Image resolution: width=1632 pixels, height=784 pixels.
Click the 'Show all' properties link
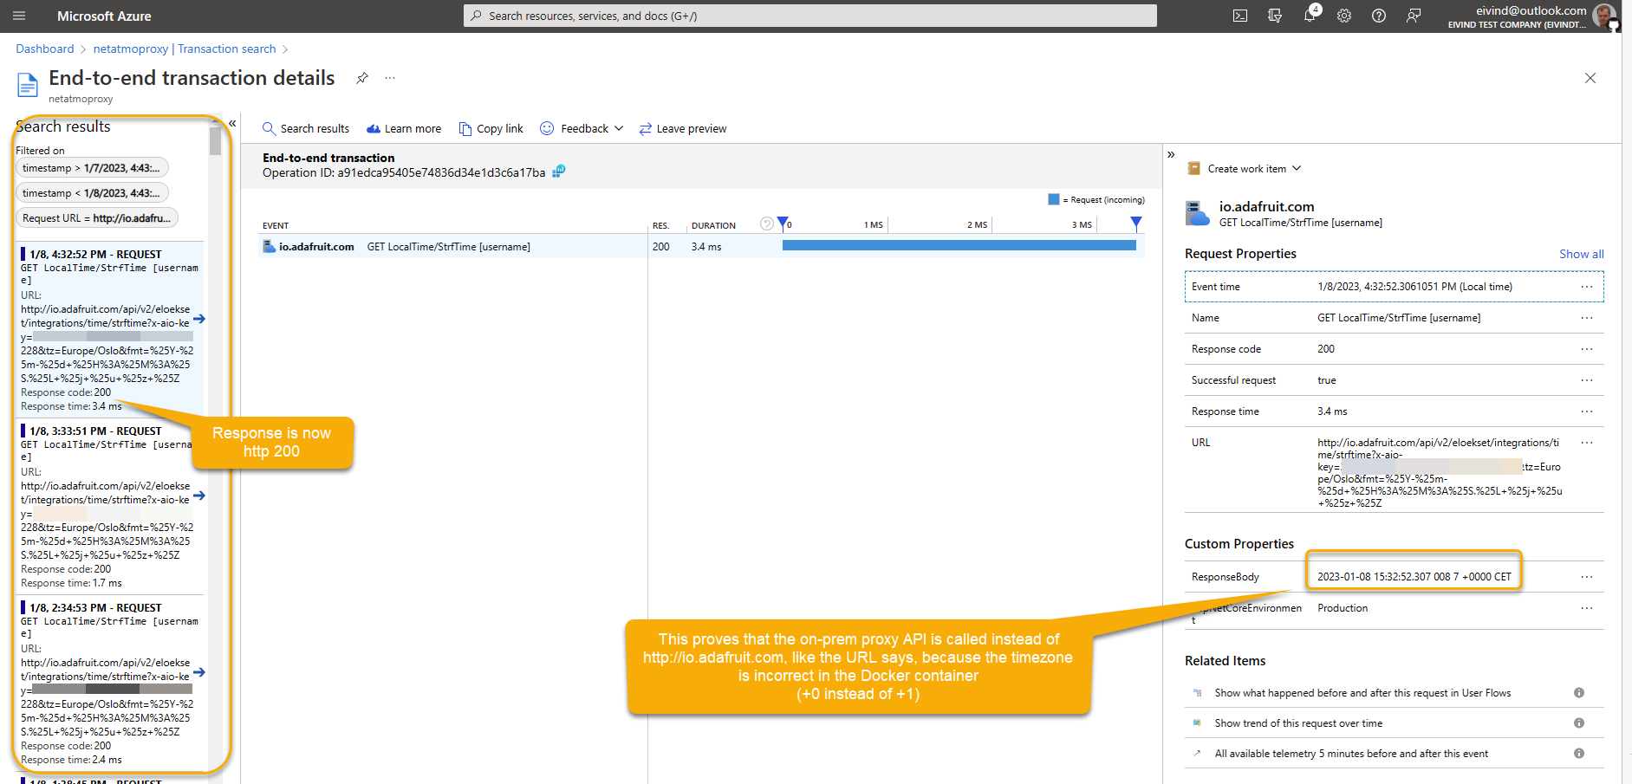pos(1581,253)
